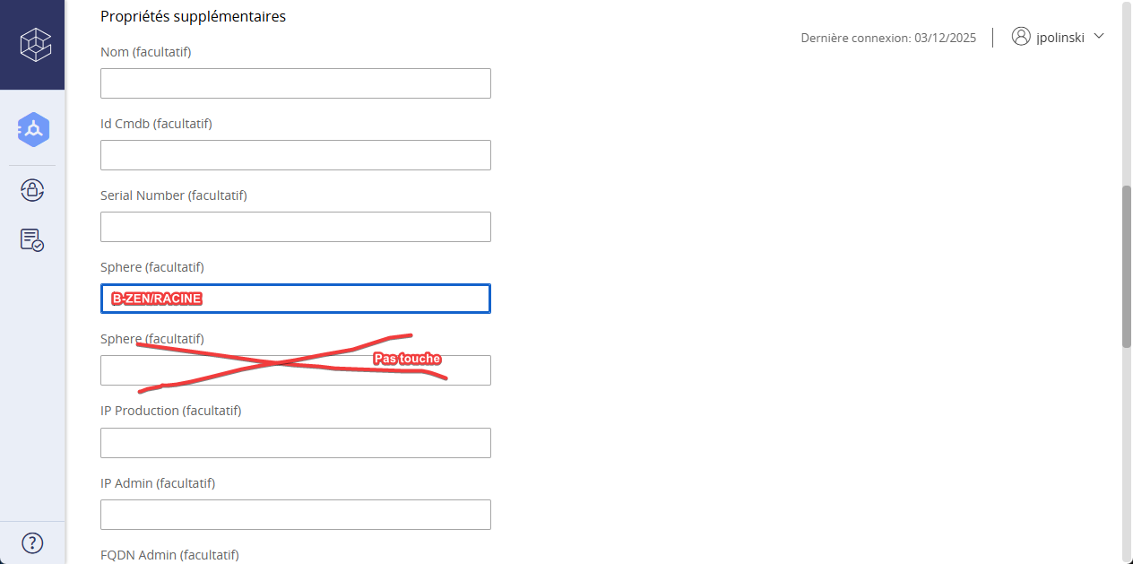Click the user avatar icon beside jpolinski
This screenshot has width=1133, height=564.
tap(1021, 37)
